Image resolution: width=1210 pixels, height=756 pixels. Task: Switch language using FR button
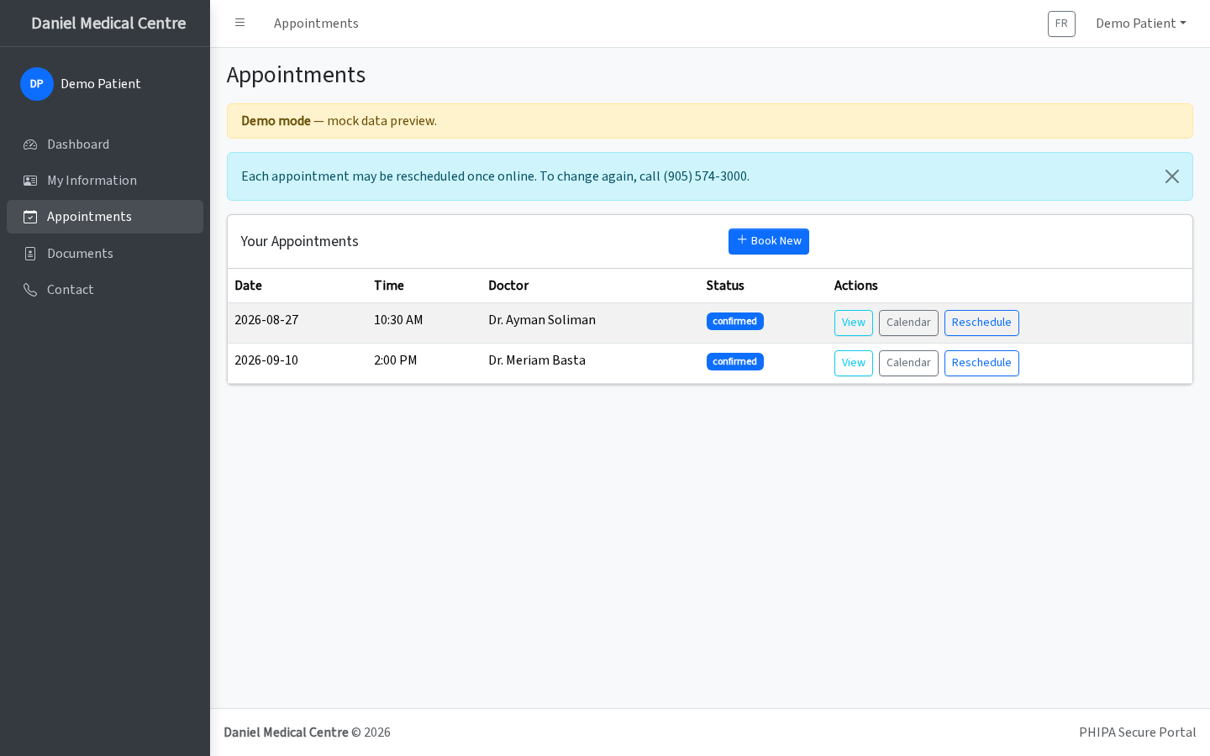1061,24
